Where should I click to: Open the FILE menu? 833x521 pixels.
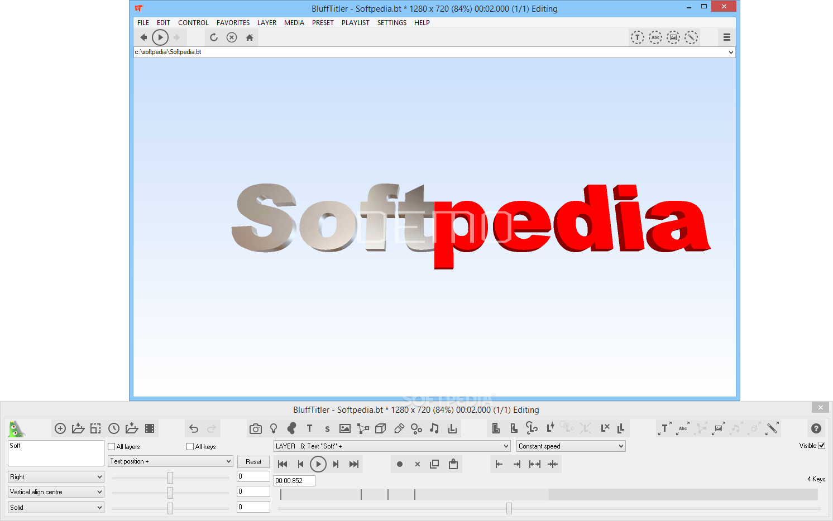pos(143,23)
